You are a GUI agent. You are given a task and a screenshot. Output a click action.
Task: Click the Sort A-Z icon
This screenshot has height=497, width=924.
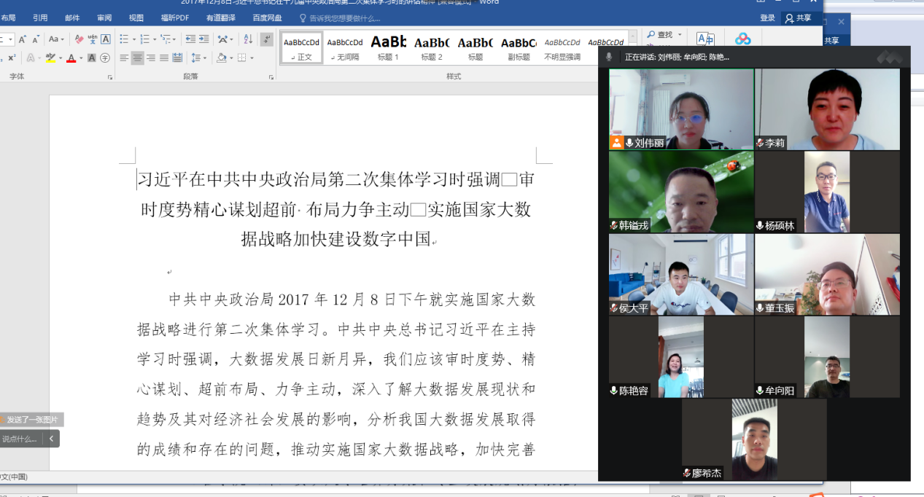[x=248, y=39]
